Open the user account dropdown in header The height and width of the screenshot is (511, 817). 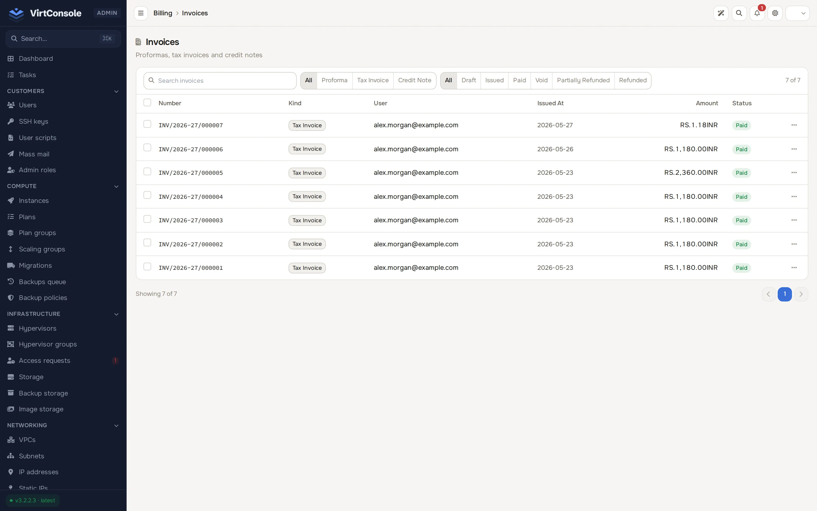(x=797, y=13)
